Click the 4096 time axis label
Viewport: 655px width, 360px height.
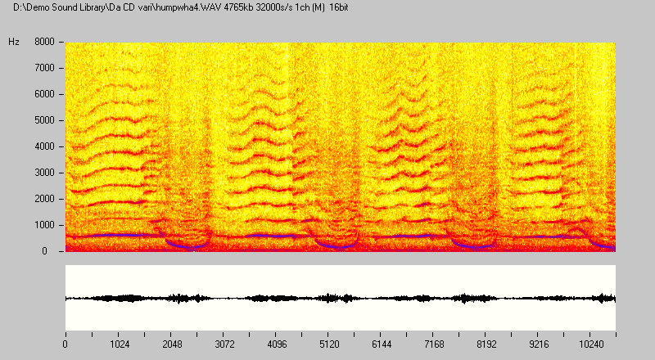pos(277,344)
